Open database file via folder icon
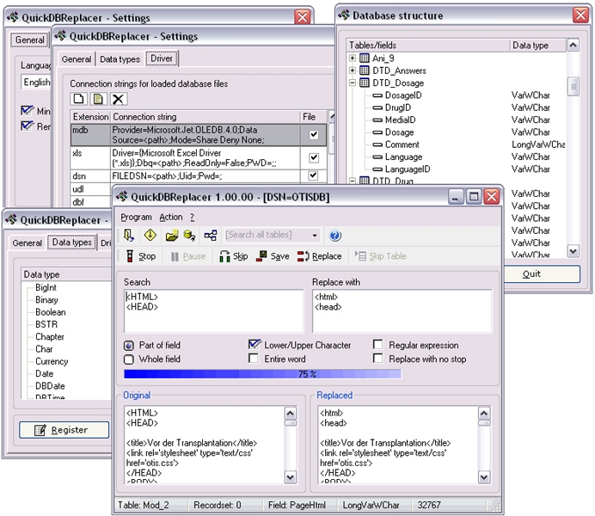Viewport: 595px width, 516px height. 171,235
